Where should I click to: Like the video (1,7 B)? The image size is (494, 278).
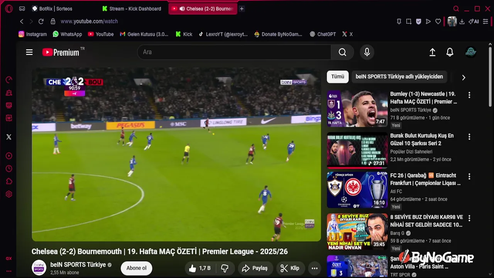[200, 268]
